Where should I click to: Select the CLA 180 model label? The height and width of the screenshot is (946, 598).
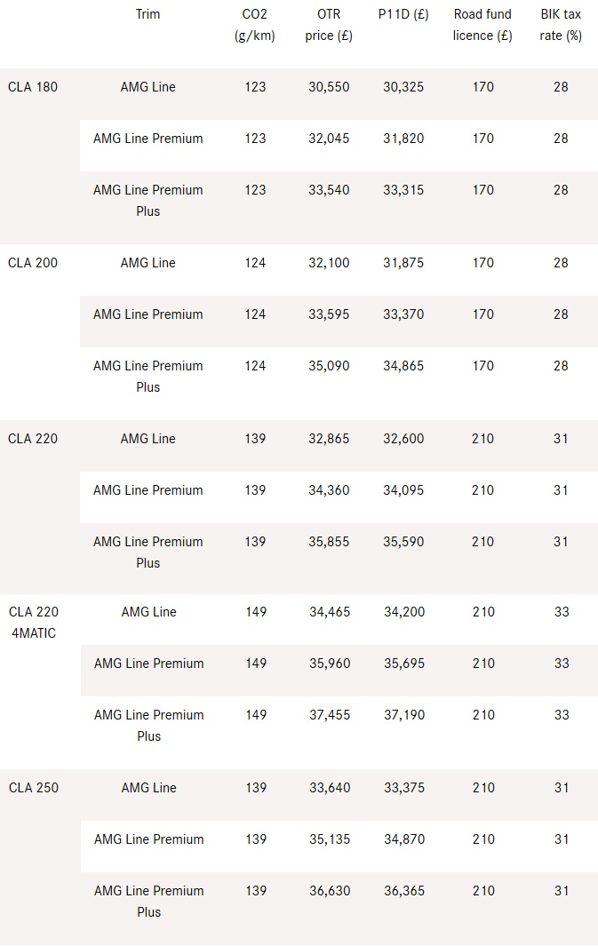(x=33, y=87)
